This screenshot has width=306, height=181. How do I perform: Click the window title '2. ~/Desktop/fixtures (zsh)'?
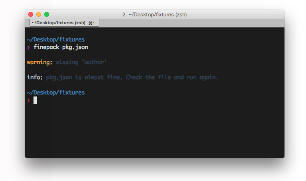tap(154, 15)
